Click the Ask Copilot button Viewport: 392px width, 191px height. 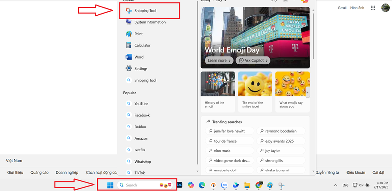click(253, 60)
